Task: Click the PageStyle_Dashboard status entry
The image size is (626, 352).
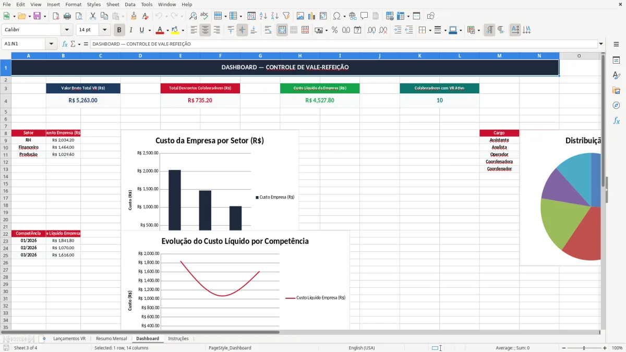Action: pyautogui.click(x=230, y=348)
